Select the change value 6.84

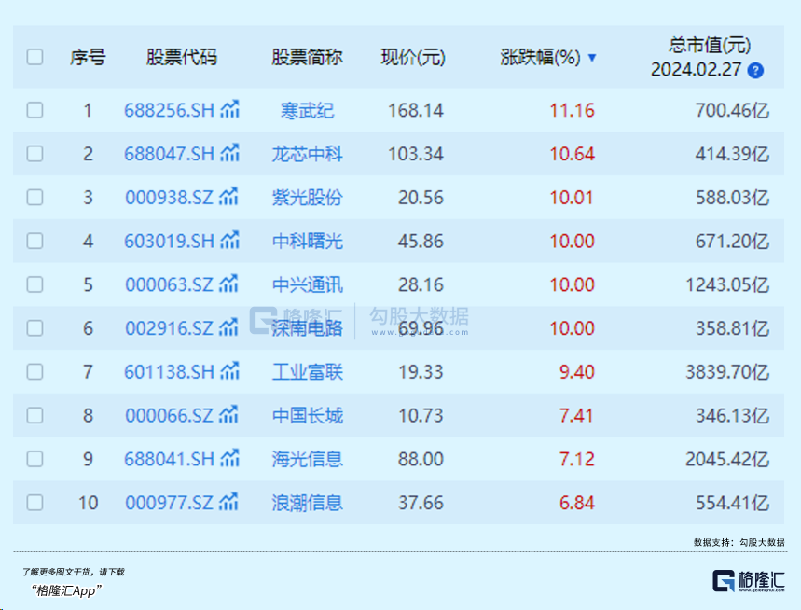point(577,503)
